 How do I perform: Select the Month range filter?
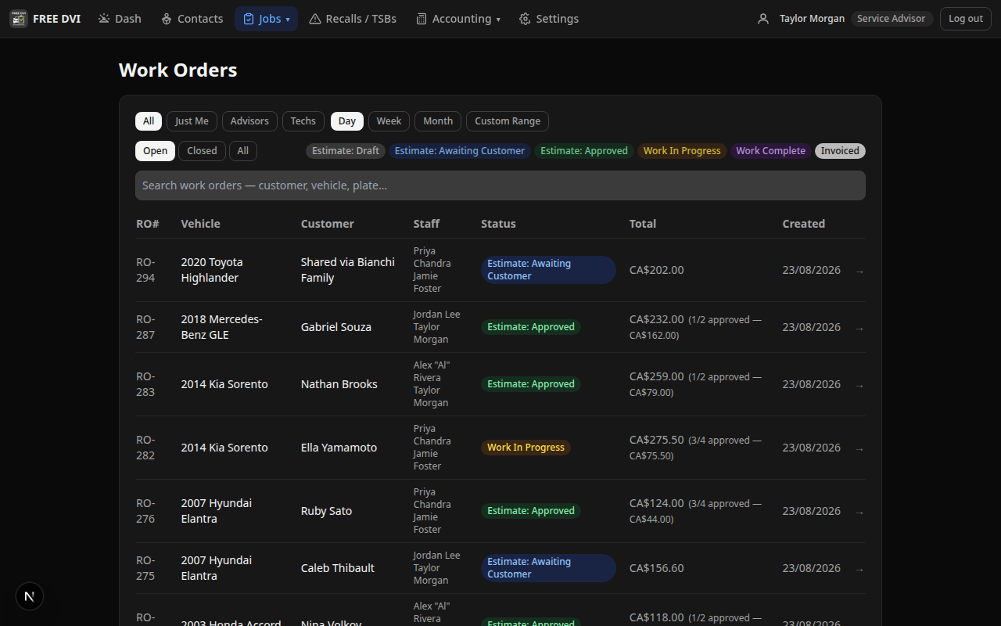[x=438, y=121]
